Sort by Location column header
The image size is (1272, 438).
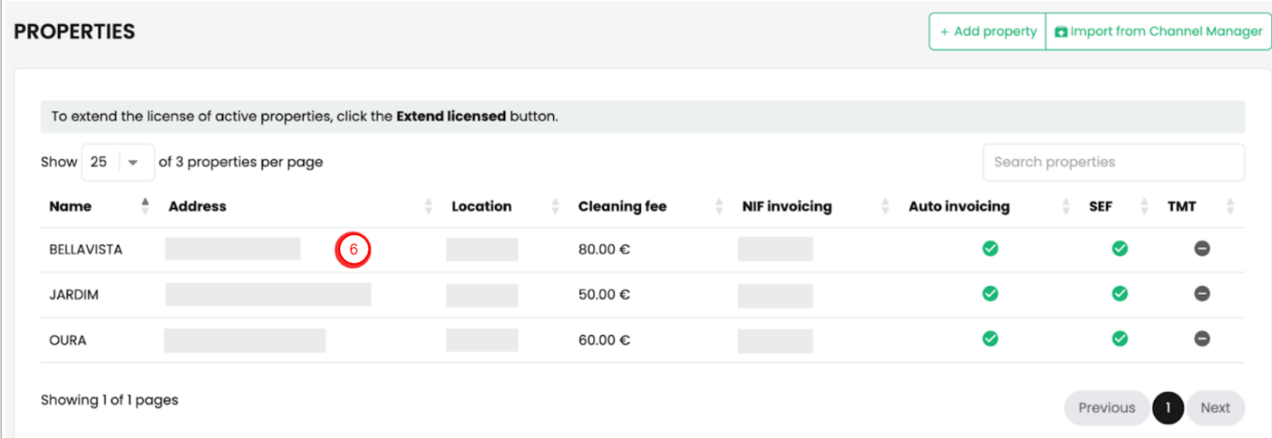[x=482, y=207]
